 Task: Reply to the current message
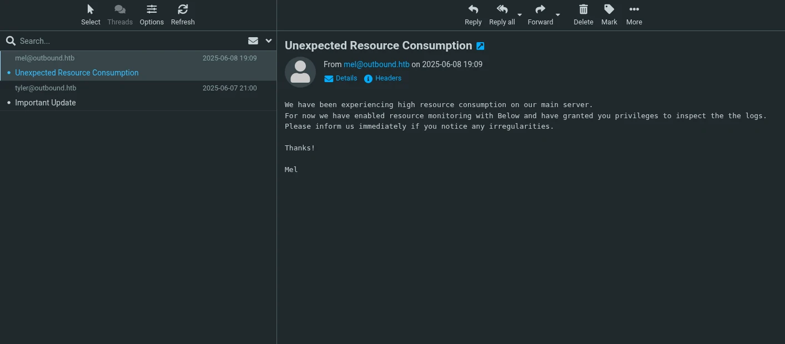pos(473,10)
